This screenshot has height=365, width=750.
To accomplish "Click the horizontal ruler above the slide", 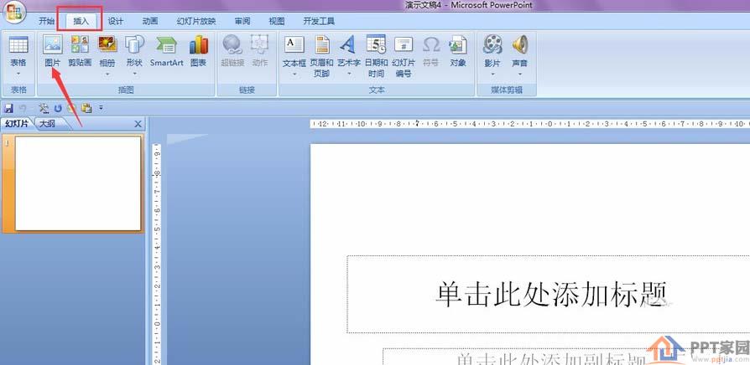I will coord(530,124).
